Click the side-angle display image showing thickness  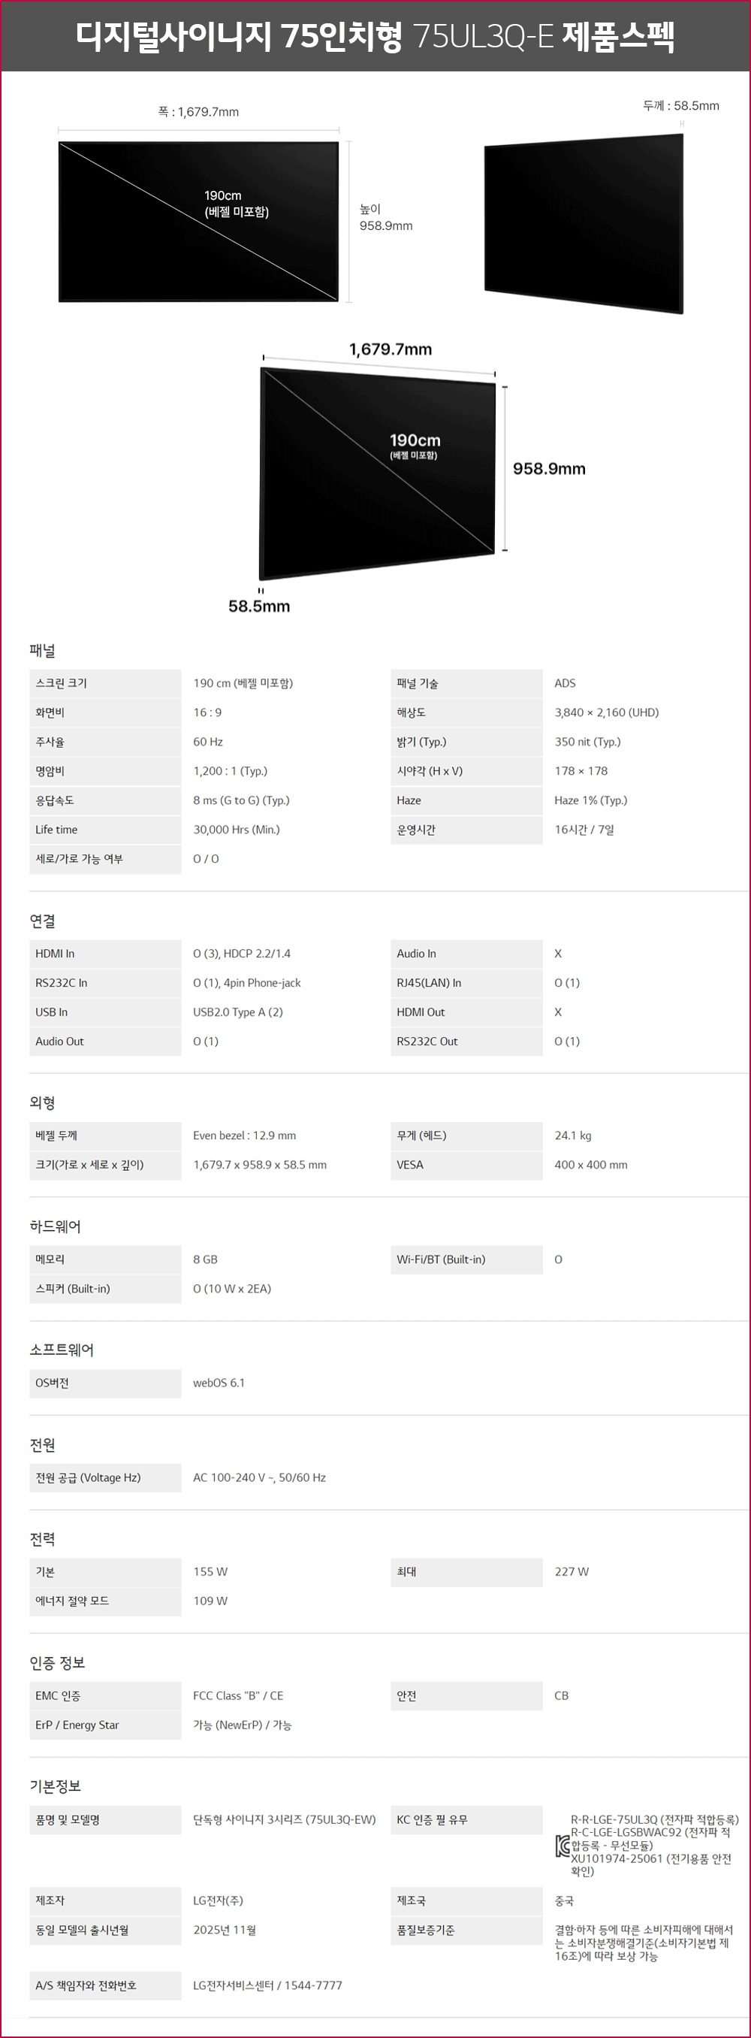(x=584, y=223)
